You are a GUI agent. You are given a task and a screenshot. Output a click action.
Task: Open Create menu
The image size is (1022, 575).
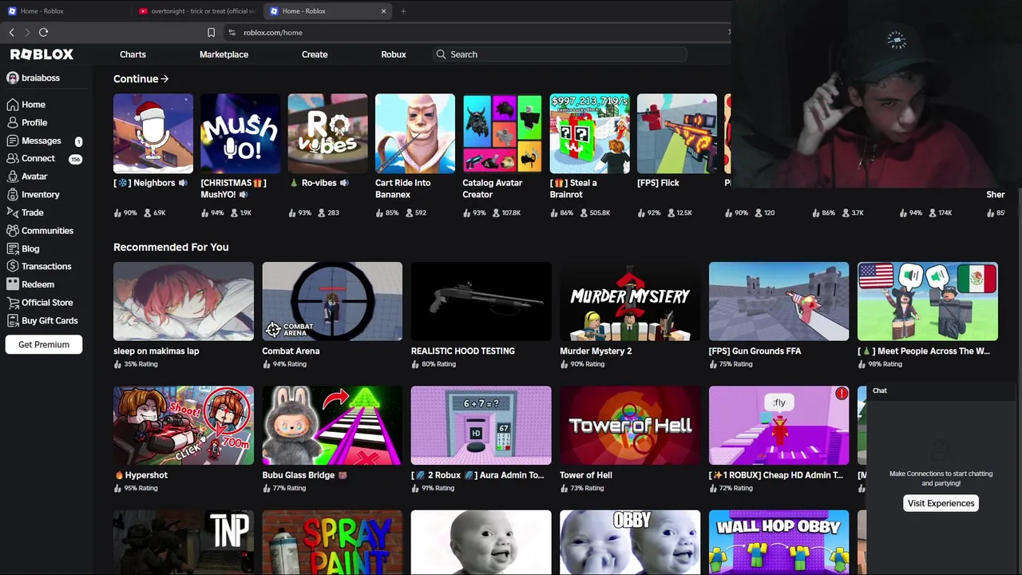coord(315,54)
